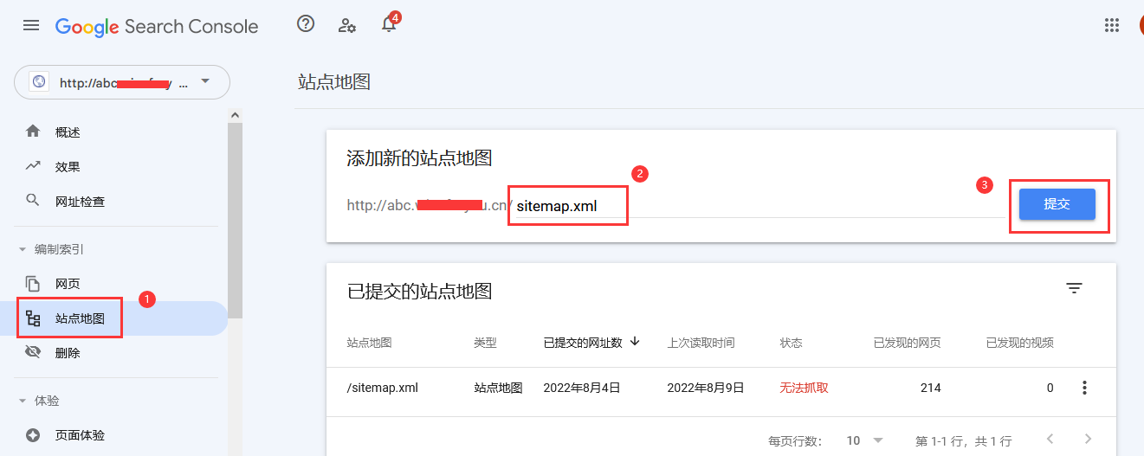Open the property selector dropdown
1144x456 pixels.
(x=122, y=82)
